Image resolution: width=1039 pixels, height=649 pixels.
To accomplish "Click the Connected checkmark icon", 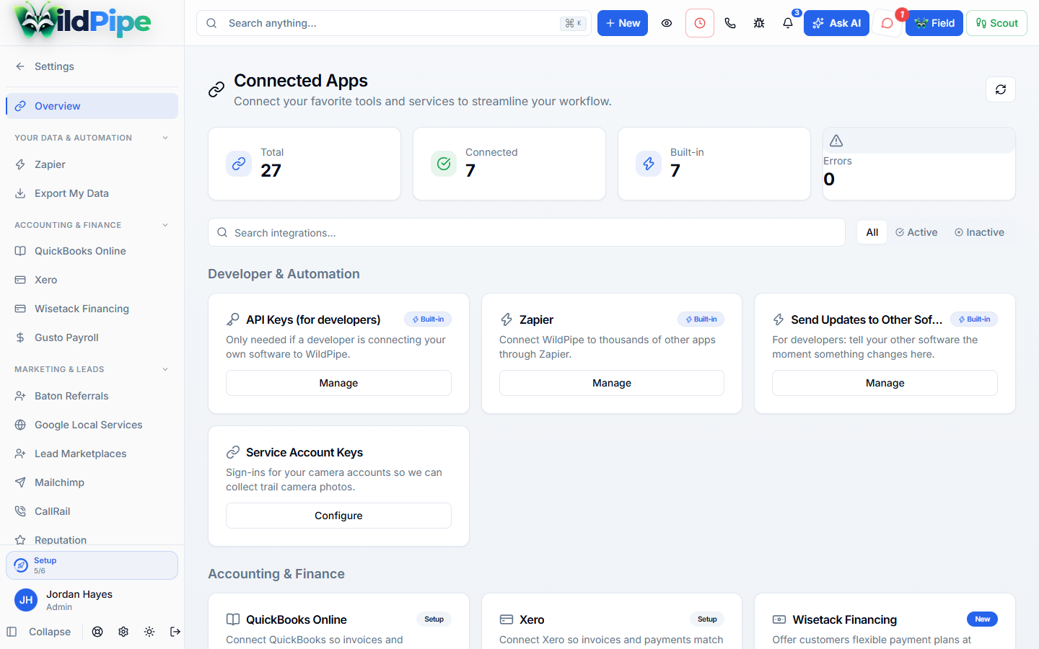I will (444, 164).
